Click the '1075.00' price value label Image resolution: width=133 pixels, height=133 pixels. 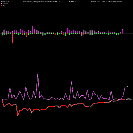[x=129, y=99]
